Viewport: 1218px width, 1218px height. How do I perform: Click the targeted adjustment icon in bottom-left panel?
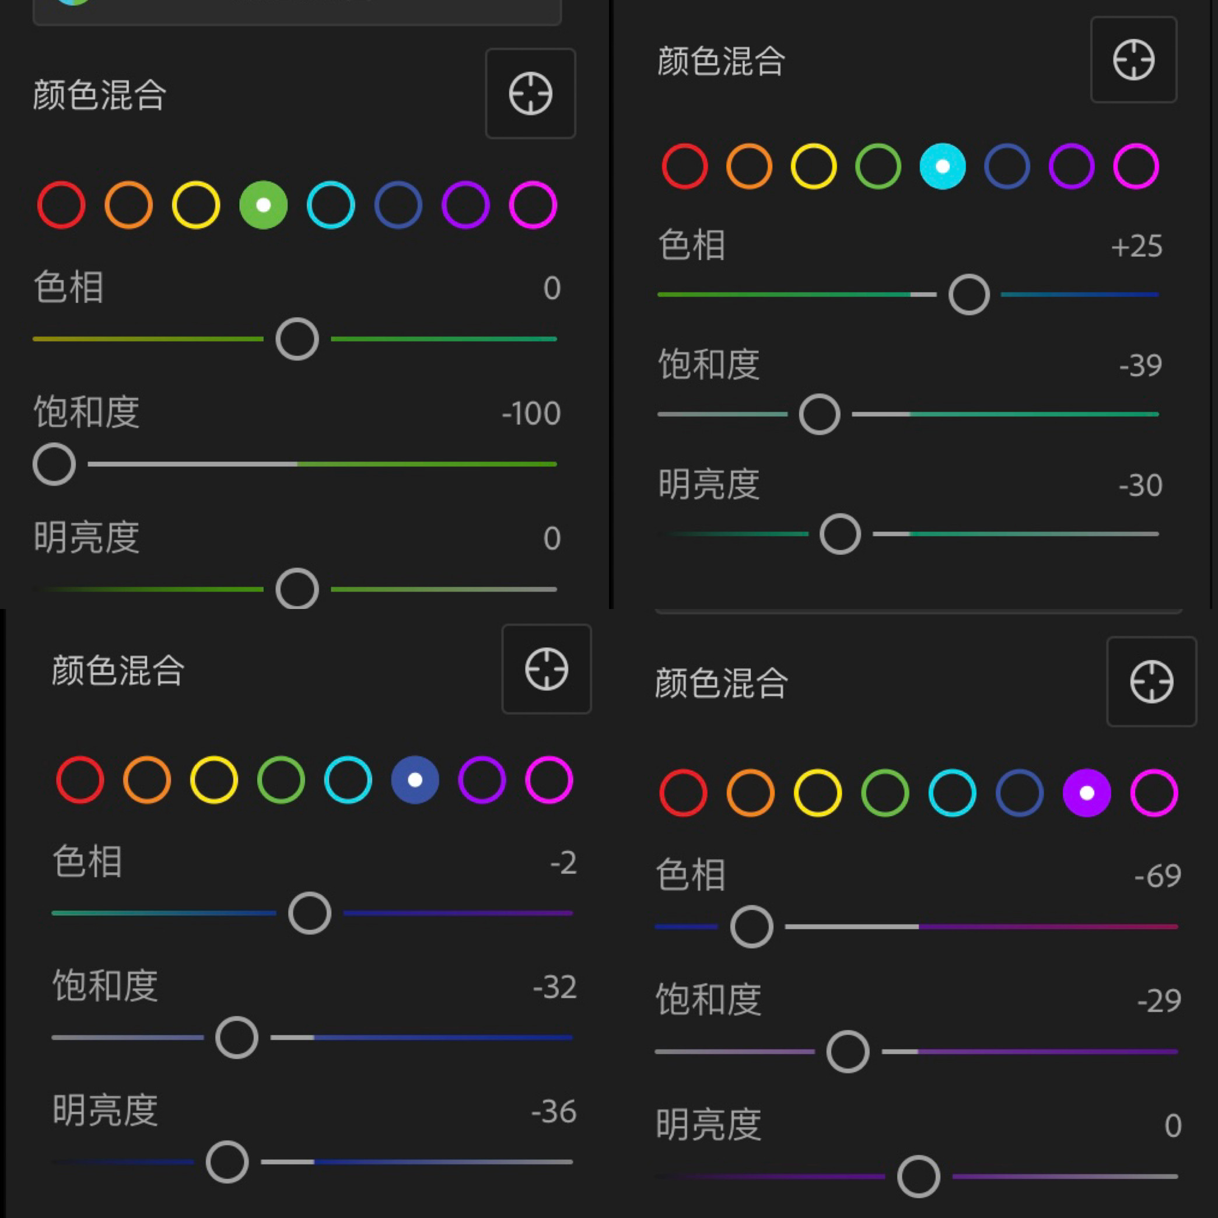point(546,670)
